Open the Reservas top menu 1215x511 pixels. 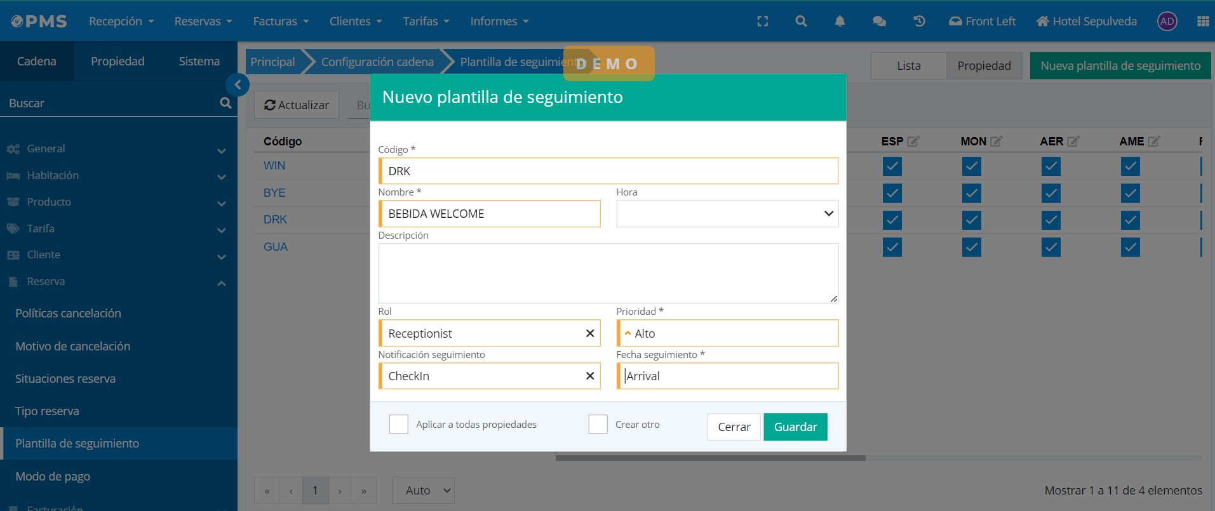point(203,22)
